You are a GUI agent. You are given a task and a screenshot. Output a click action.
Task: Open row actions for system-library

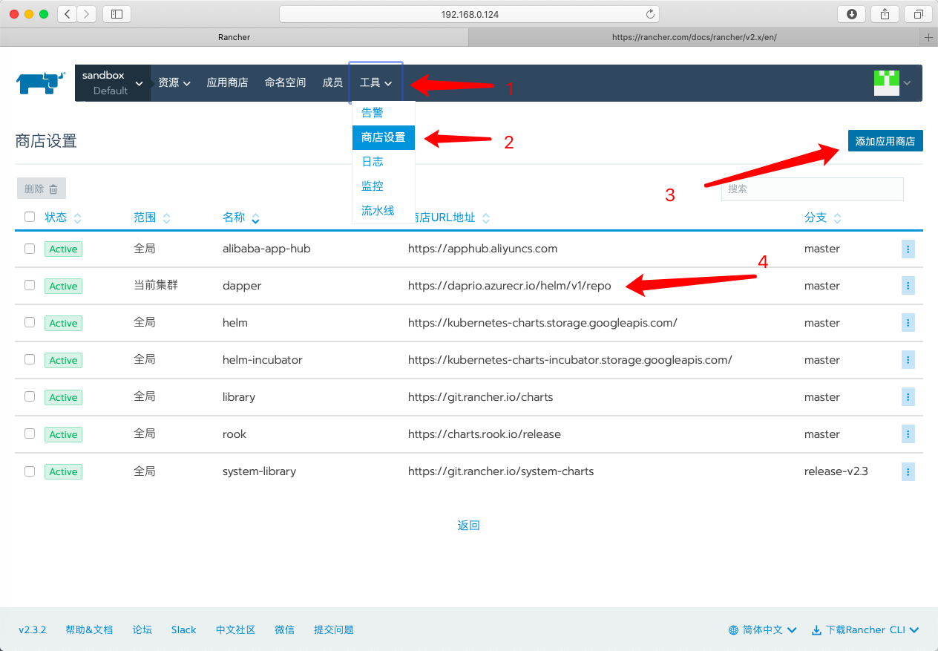pyautogui.click(x=908, y=471)
